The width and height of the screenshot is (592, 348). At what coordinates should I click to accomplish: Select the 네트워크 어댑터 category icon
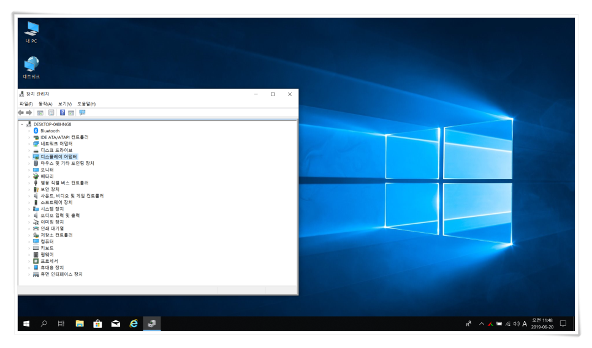point(36,143)
